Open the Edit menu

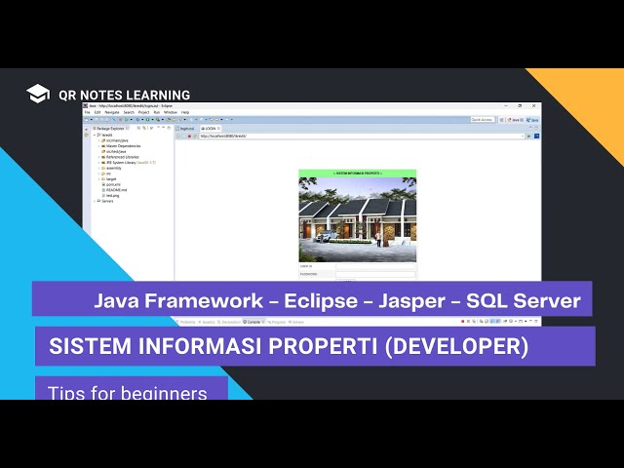[x=97, y=113]
